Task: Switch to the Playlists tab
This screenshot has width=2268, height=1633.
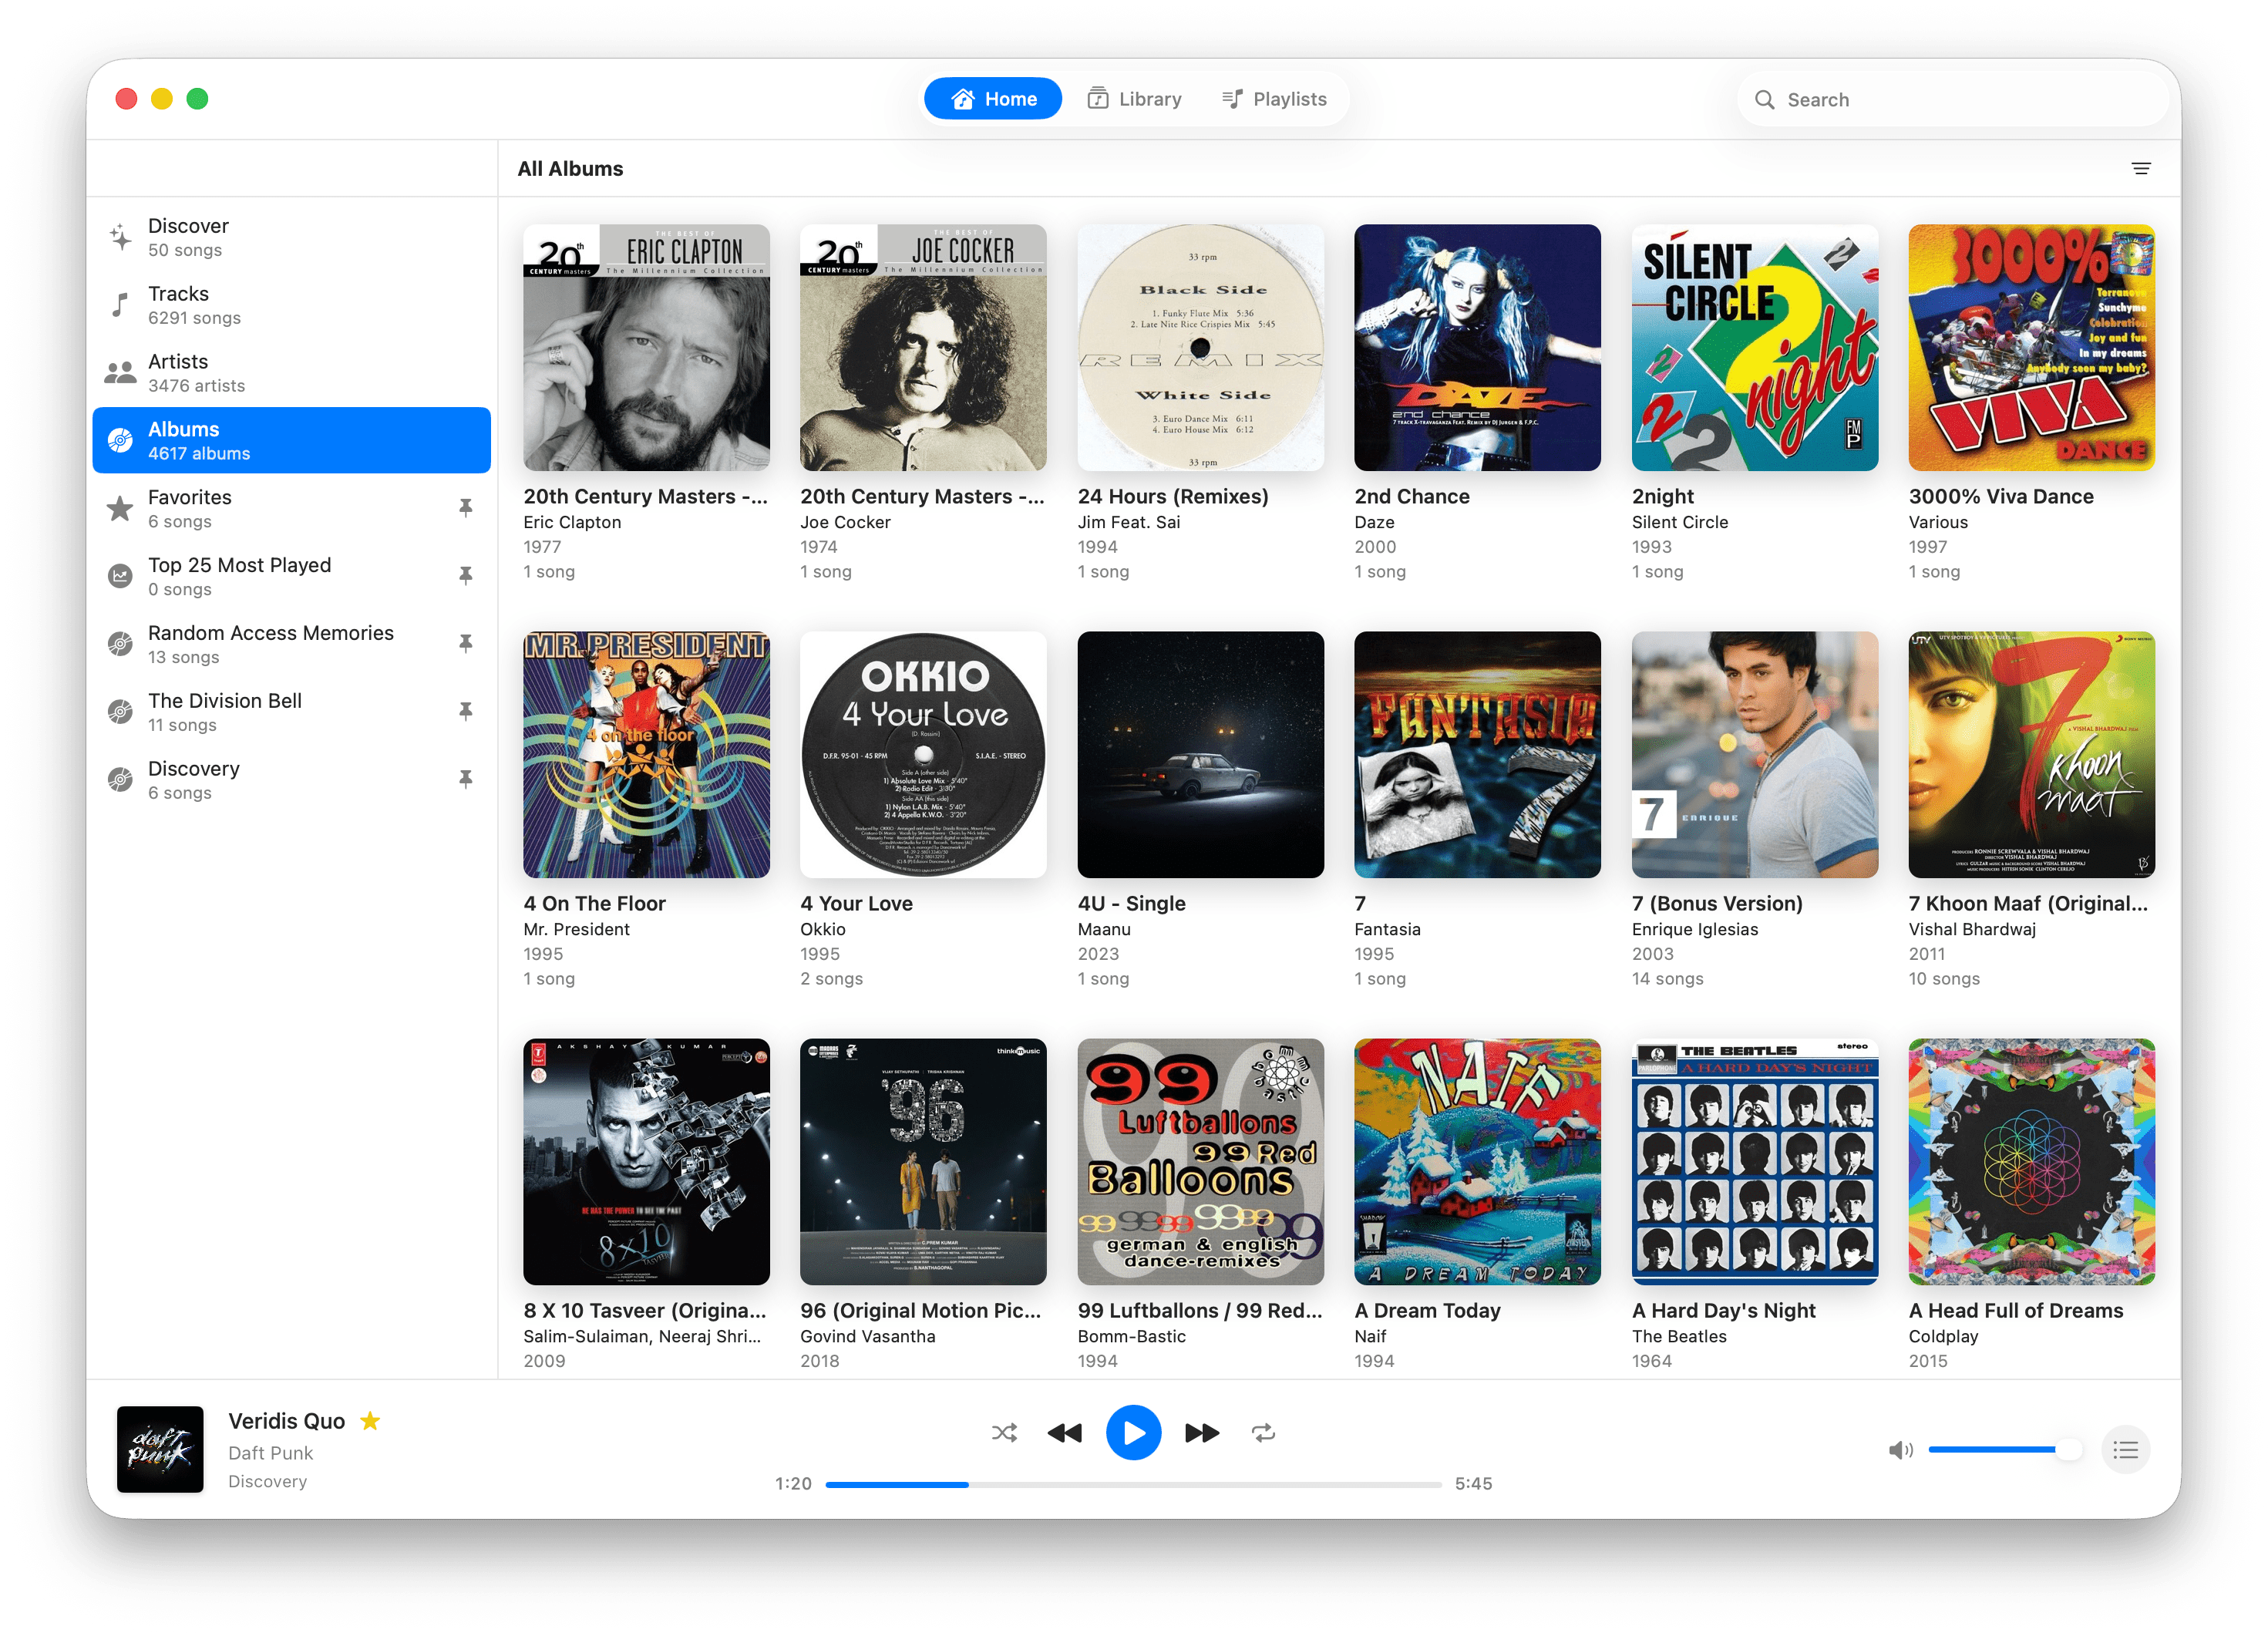Action: point(1274,99)
